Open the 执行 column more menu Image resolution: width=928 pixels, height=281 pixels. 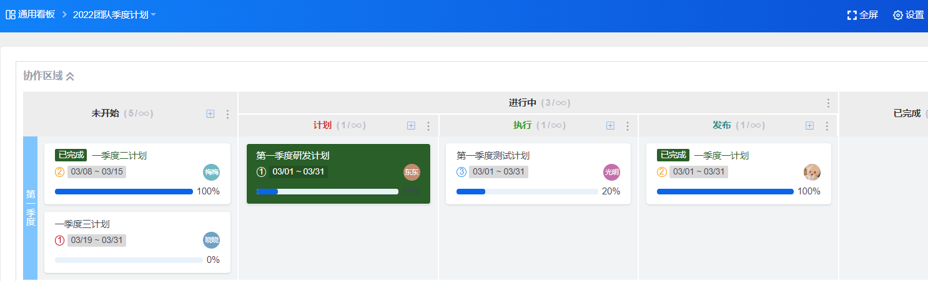pyautogui.click(x=627, y=126)
